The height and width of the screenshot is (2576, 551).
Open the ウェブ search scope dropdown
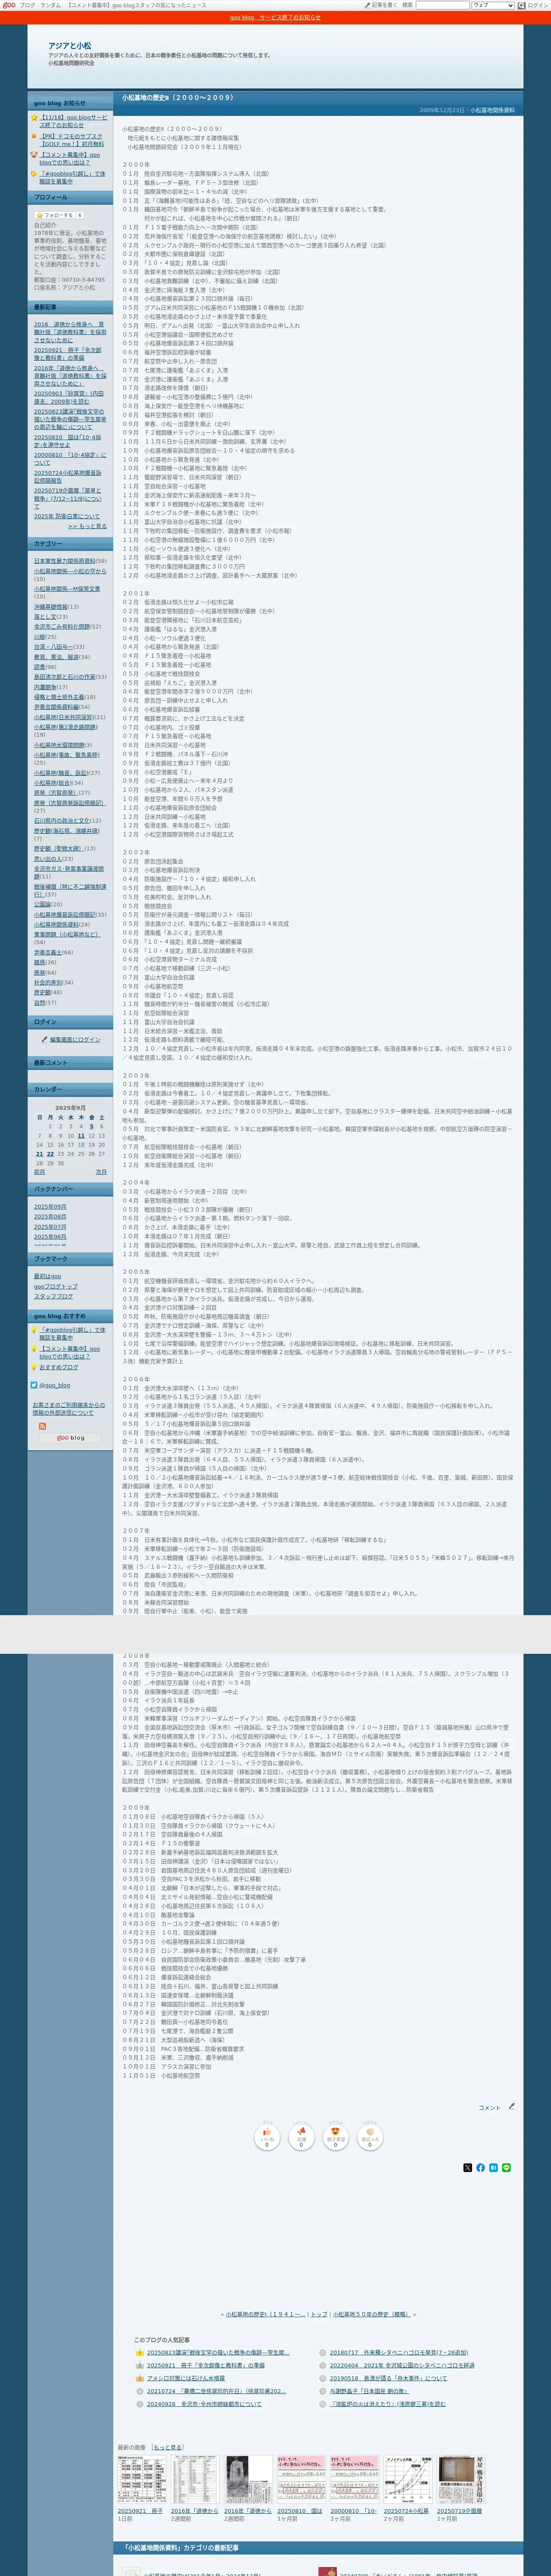pyautogui.click(x=493, y=5)
